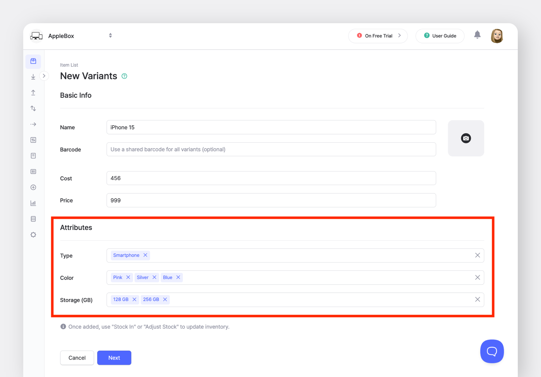Click the camera placeholder to add item photo
541x377 pixels.
[x=466, y=138]
